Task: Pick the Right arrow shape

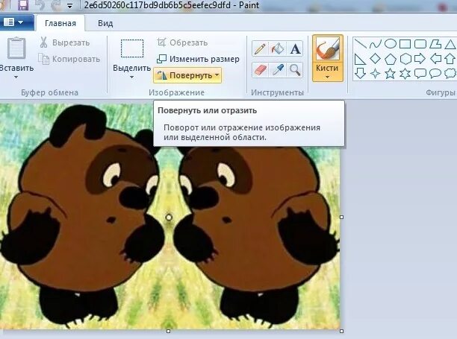Action: click(x=420, y=59)
